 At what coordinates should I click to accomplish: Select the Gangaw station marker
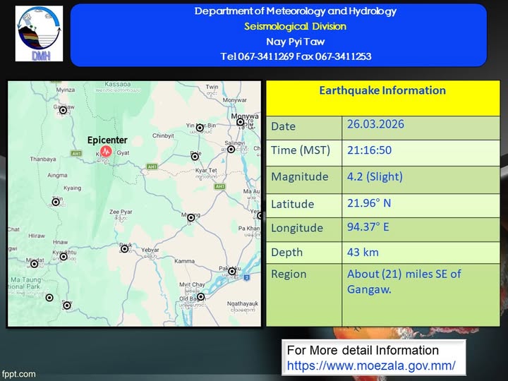64,109
